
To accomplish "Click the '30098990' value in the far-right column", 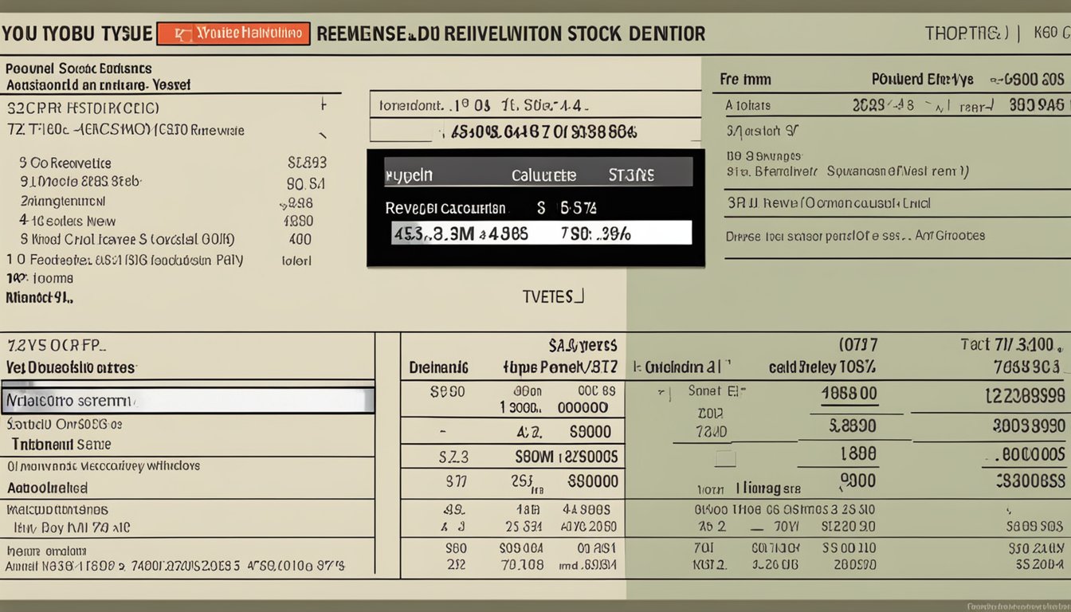I will [1029, 426].
